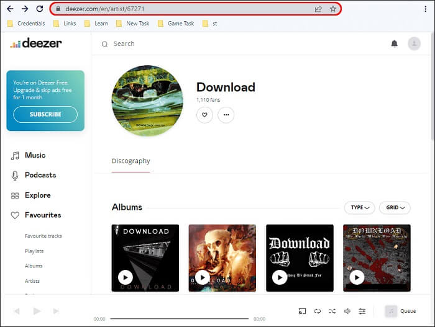Bookmark this page with star icon
435x327 pixels.
click(333, 9)
